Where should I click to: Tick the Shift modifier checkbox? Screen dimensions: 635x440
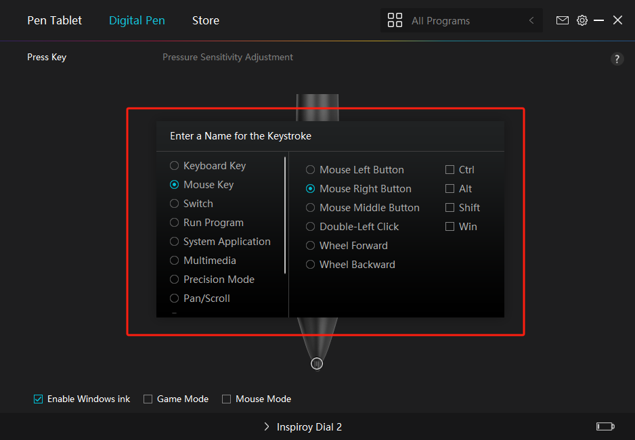coord(450,208)
